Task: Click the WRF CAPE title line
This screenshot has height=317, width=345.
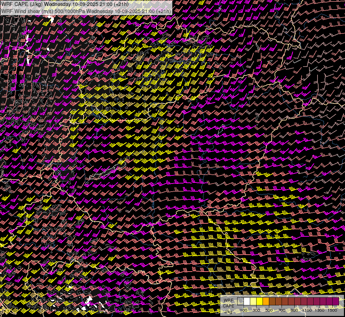Action: 65,4
